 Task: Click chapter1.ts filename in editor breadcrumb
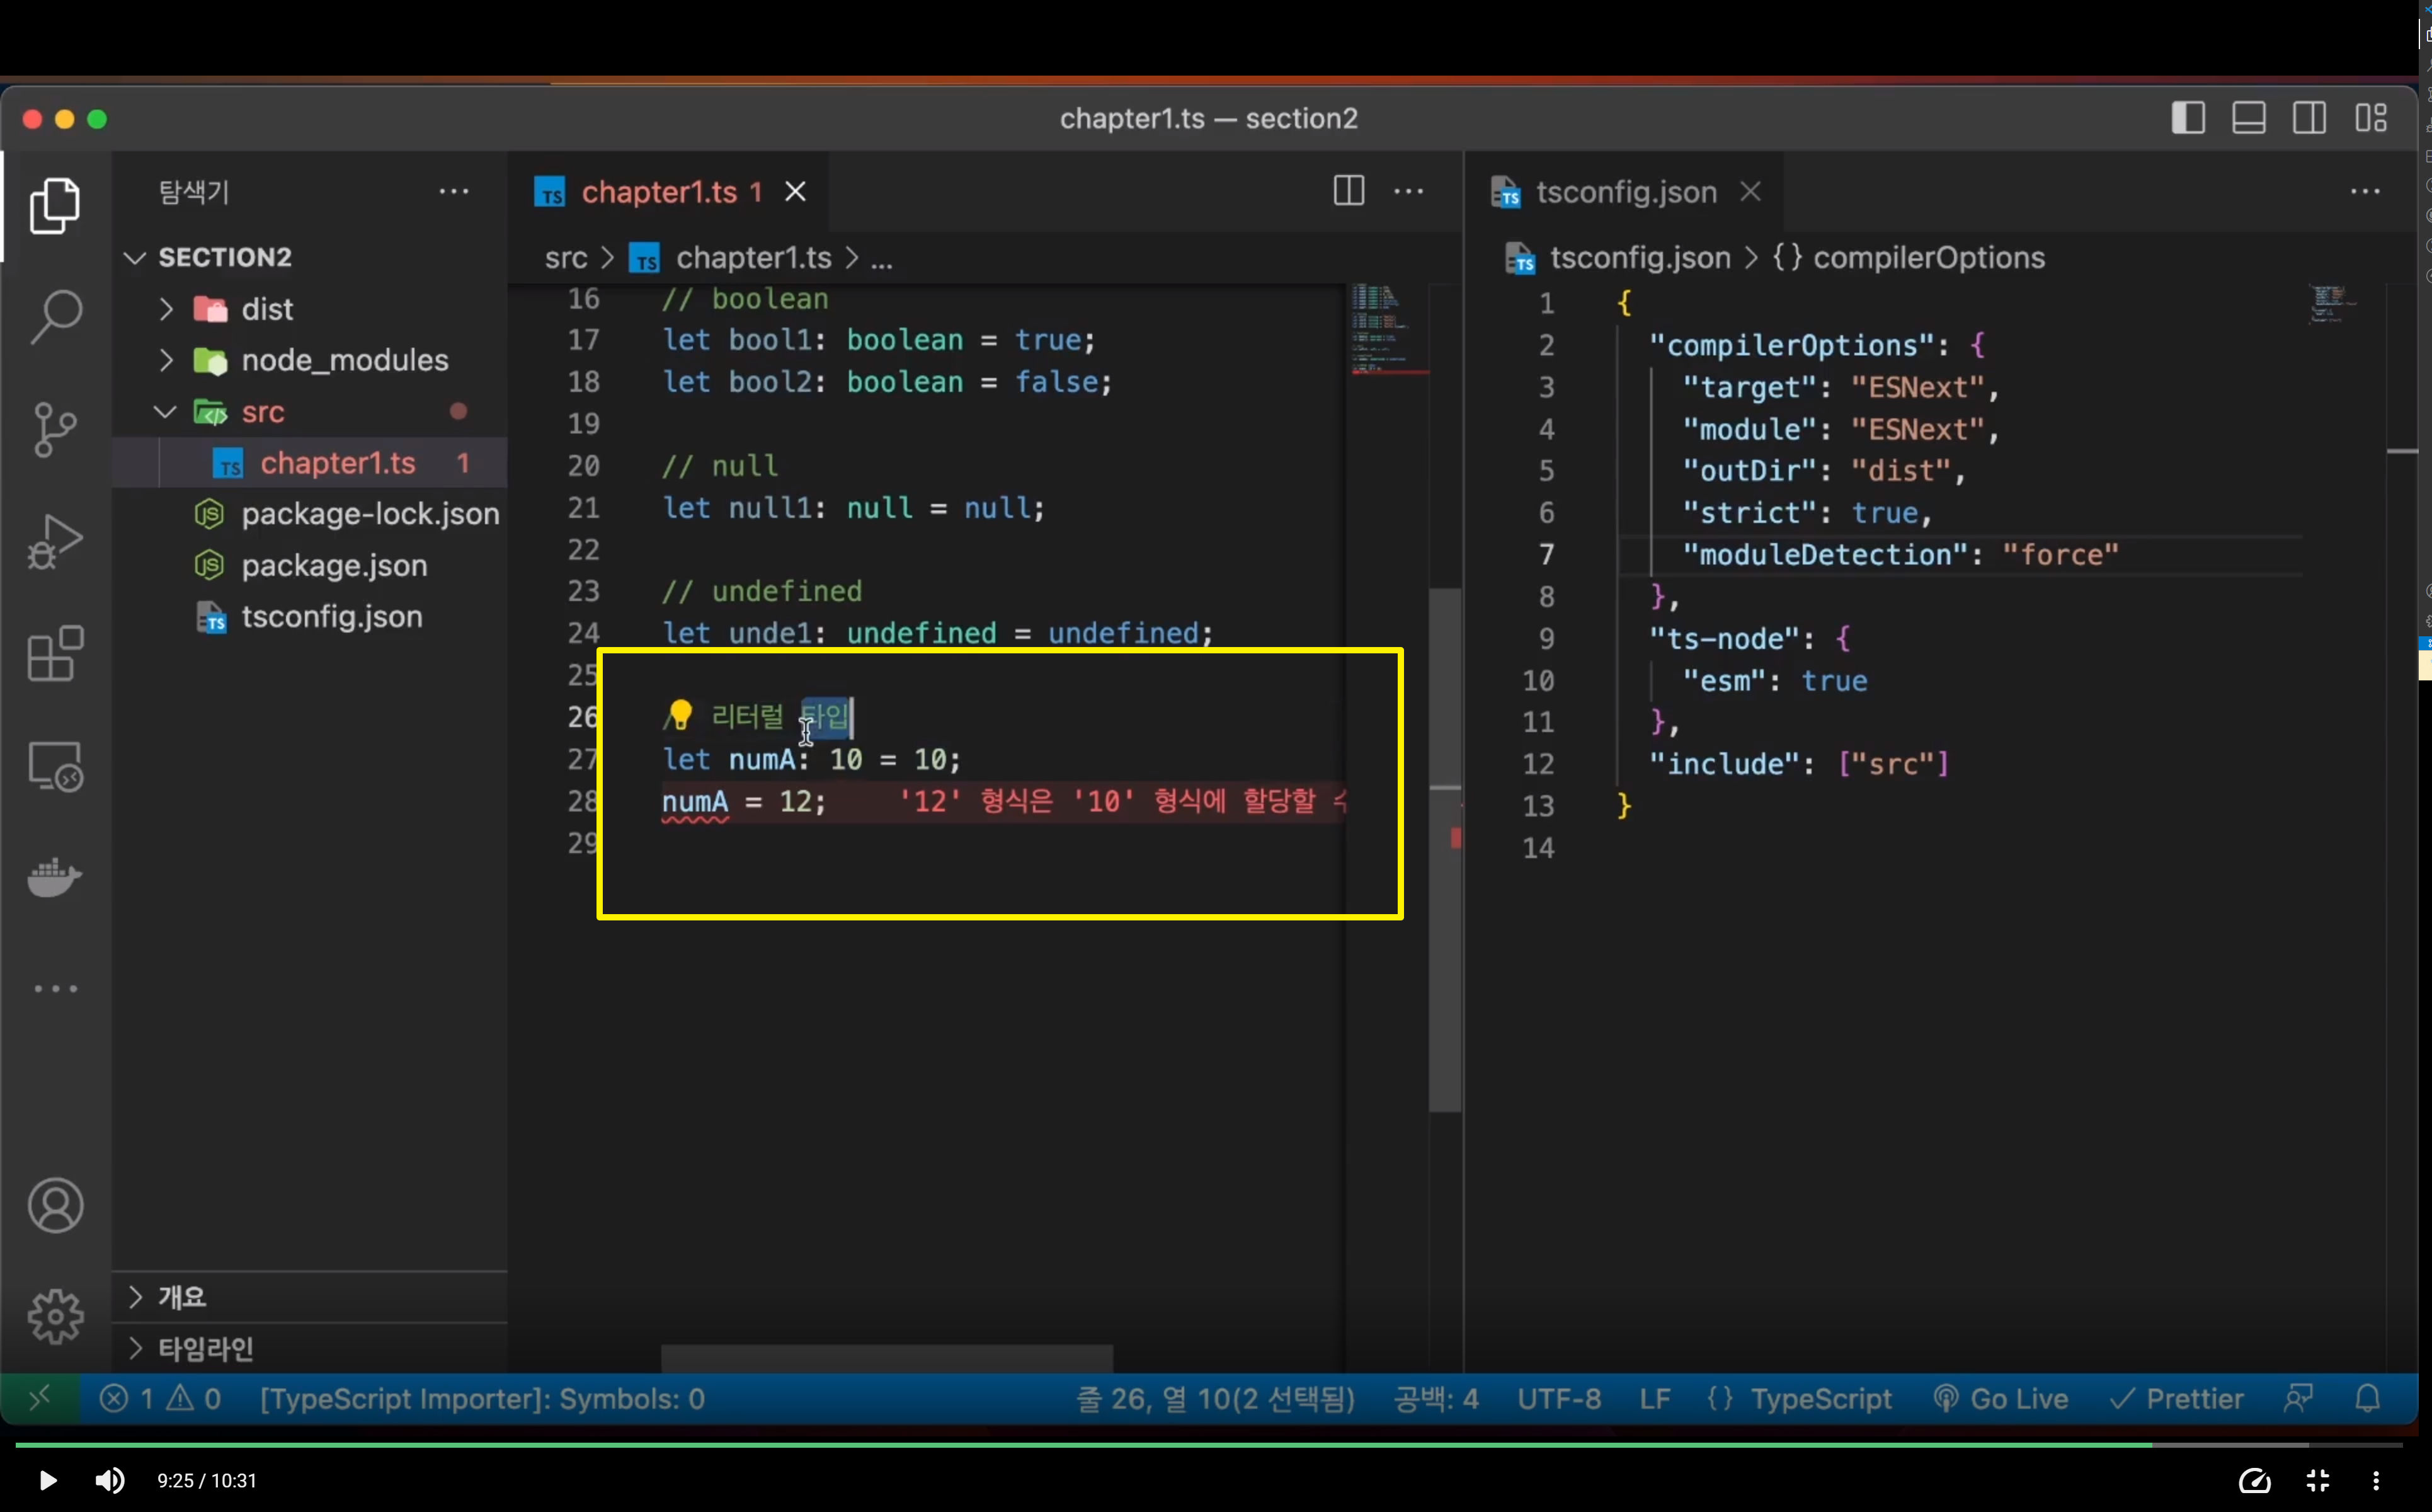click(x=754, y=258)
